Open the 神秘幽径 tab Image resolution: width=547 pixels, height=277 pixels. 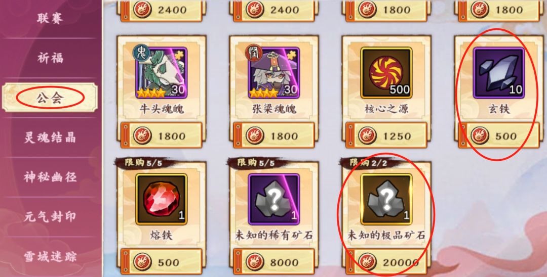[x=50, y=177]
